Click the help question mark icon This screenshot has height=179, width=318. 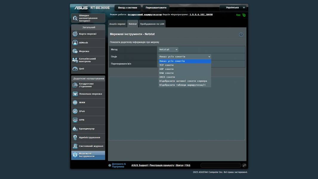pyautogui.click(x=241, y=35)
